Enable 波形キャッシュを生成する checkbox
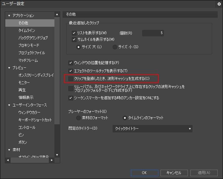This screenshot has width=223, height=179. click(71, 79)
